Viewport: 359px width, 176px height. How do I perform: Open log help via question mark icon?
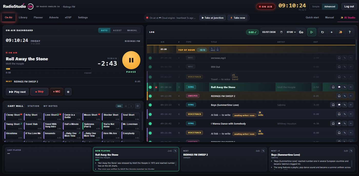pos(350,32)
